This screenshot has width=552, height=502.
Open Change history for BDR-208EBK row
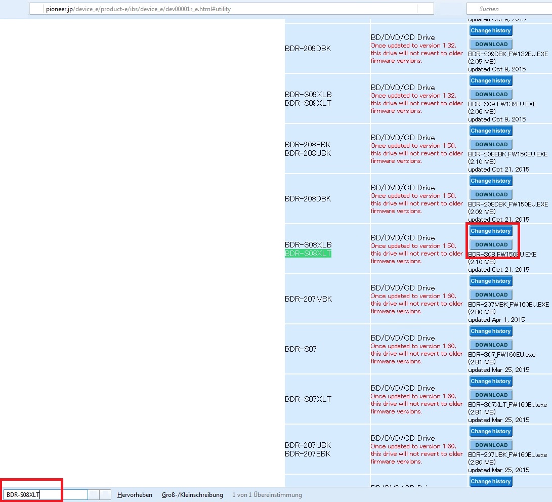pos(491,131)
